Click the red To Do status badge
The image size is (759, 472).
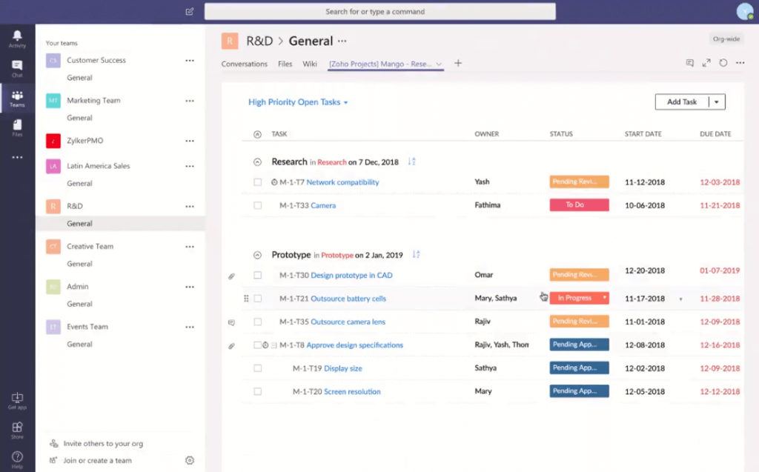coord(579,205)
